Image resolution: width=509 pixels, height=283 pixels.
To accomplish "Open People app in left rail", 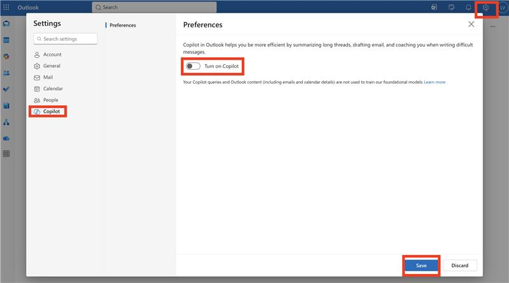I will (6, 73).
